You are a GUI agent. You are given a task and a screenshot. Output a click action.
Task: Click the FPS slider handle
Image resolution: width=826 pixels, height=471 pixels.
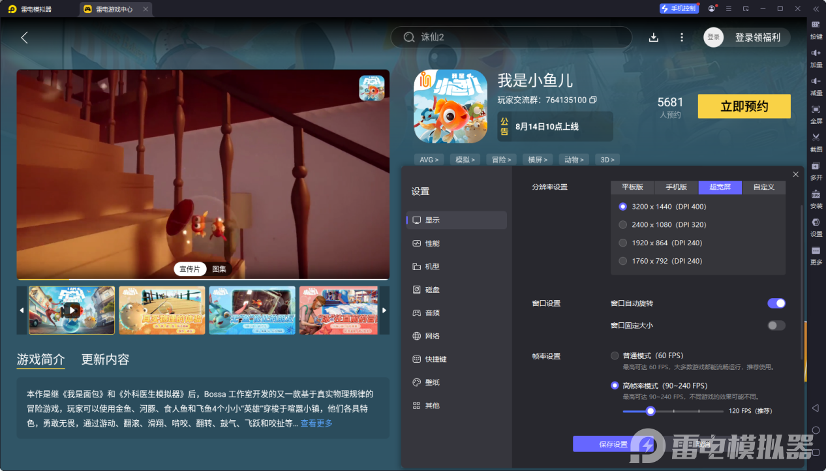650,411
